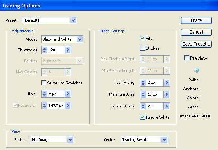
Task: Click the Adjustments group heading
Action: pyautogui.click(x=22, y=31)
